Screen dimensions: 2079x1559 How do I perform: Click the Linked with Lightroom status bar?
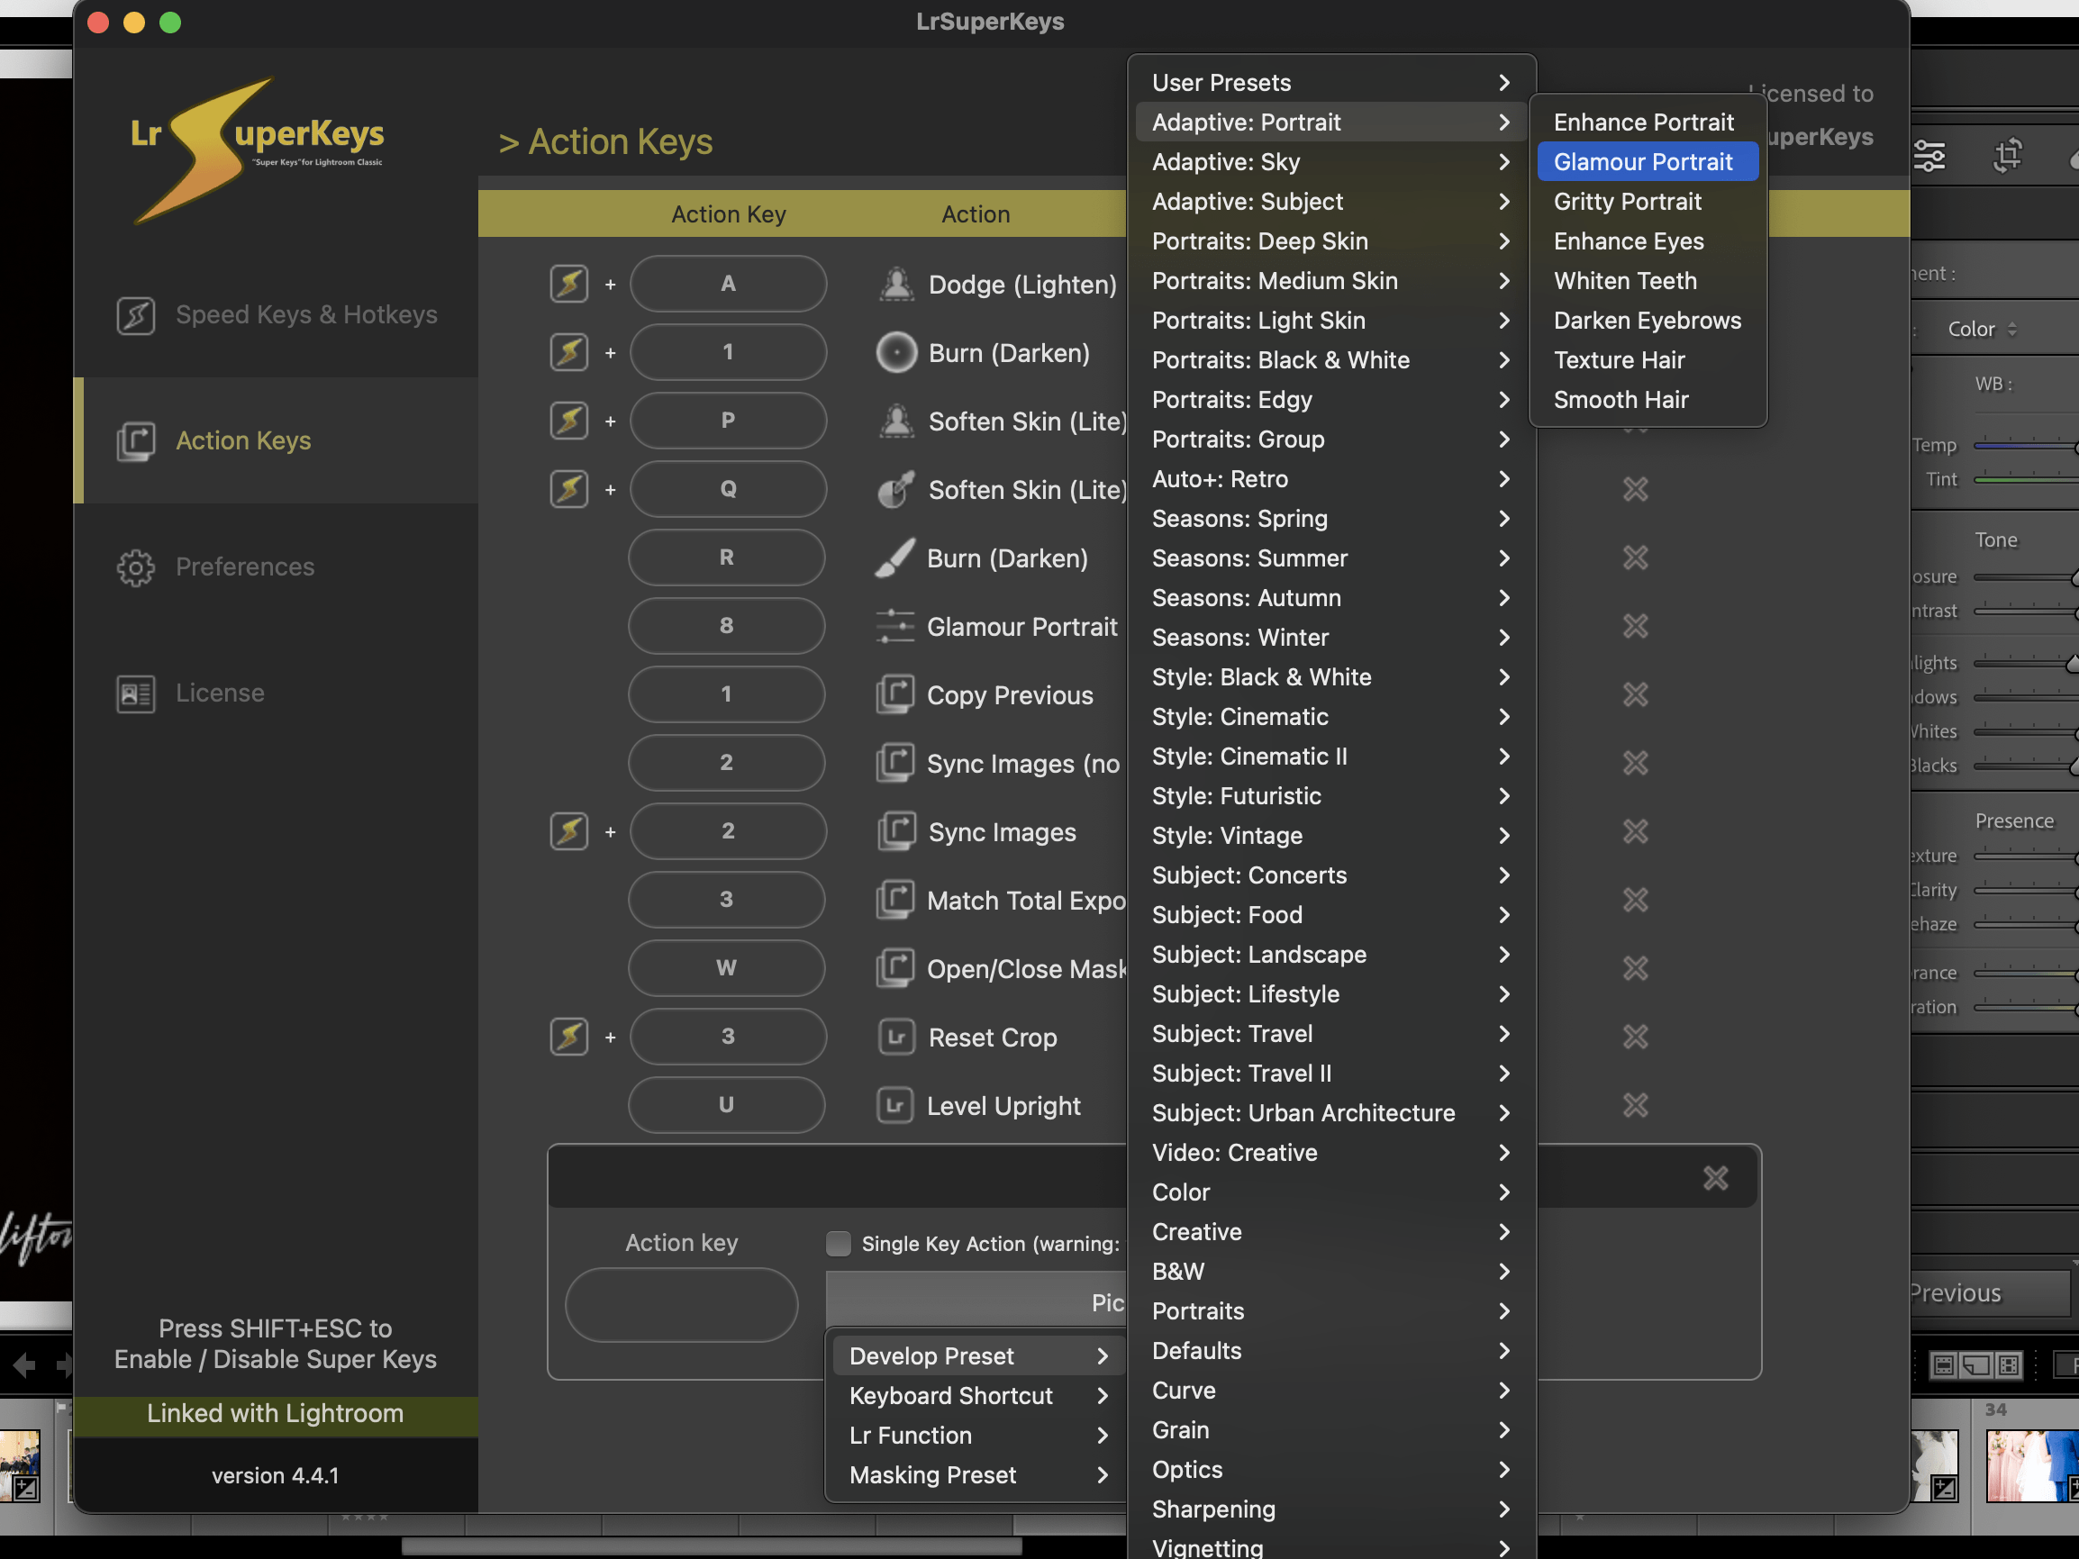(276, 1414)
